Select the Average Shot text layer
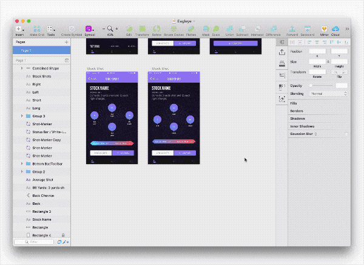The image size is (364, 265). (x=42, y=180)
